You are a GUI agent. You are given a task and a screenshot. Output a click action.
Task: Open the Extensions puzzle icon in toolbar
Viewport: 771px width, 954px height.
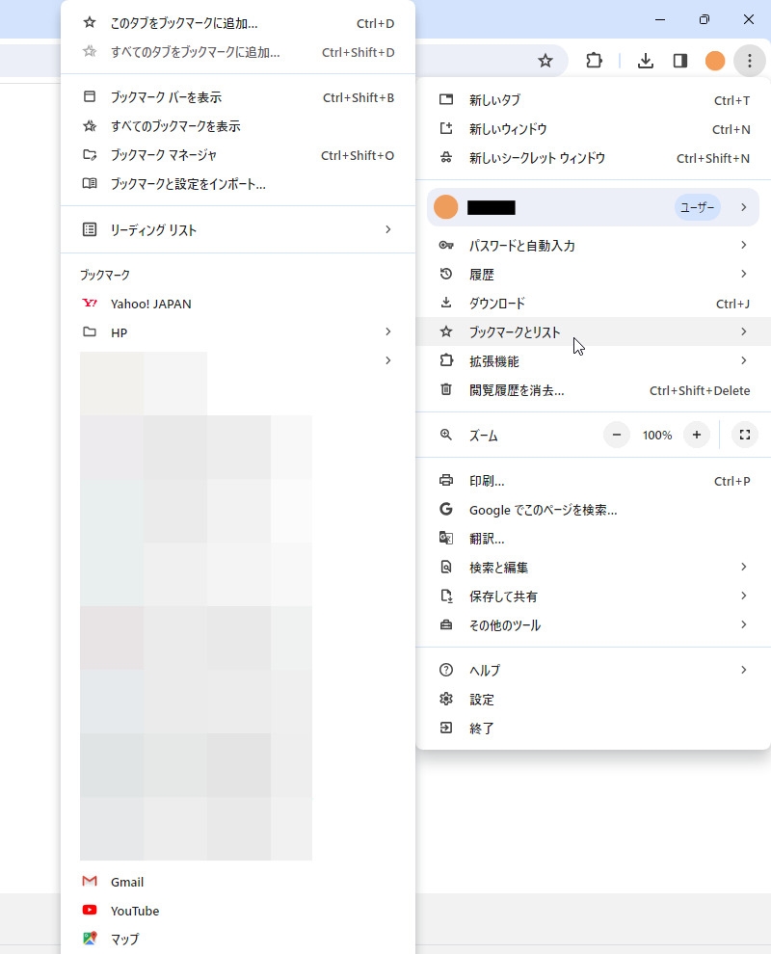pos(595,62)
